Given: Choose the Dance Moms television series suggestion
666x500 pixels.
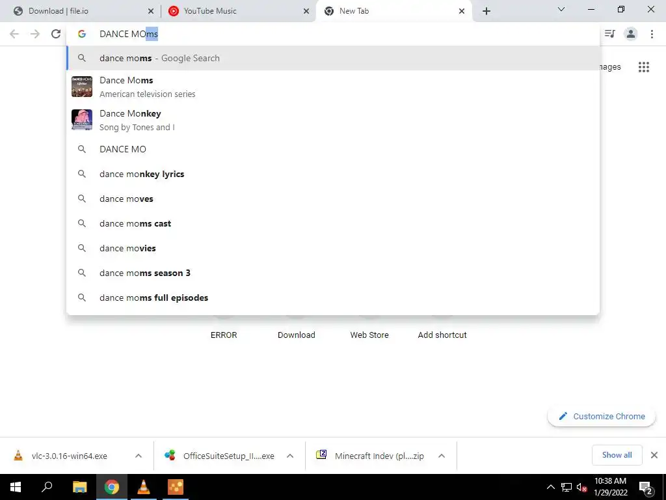Looking at the screenshot, I should point(333,87).
